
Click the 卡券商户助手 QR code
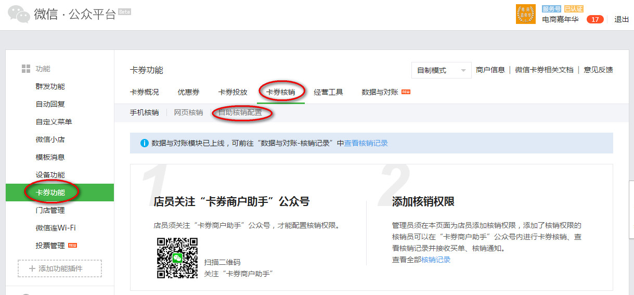click(177, 258)
